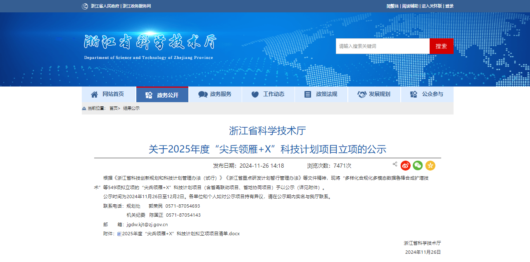Click the docx file icon next to attachment

pyautogui.click(x=119, y=234)
